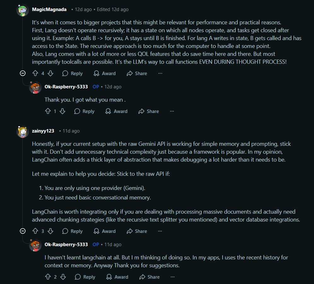Open more options on MagicMagnada's comment
Image resolution: width=314 pixels, height=284 pixels.
tap(160, 73)
